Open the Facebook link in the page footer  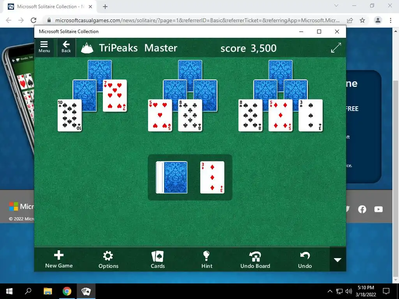click(x=362, y=209)
